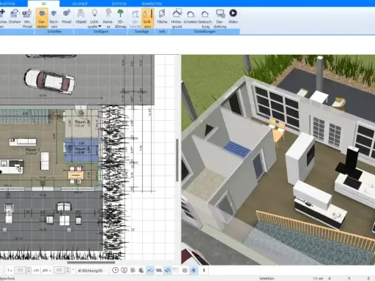375x281 pixels.
Task: Select the Drehen rotate tool
Action: 15,18
